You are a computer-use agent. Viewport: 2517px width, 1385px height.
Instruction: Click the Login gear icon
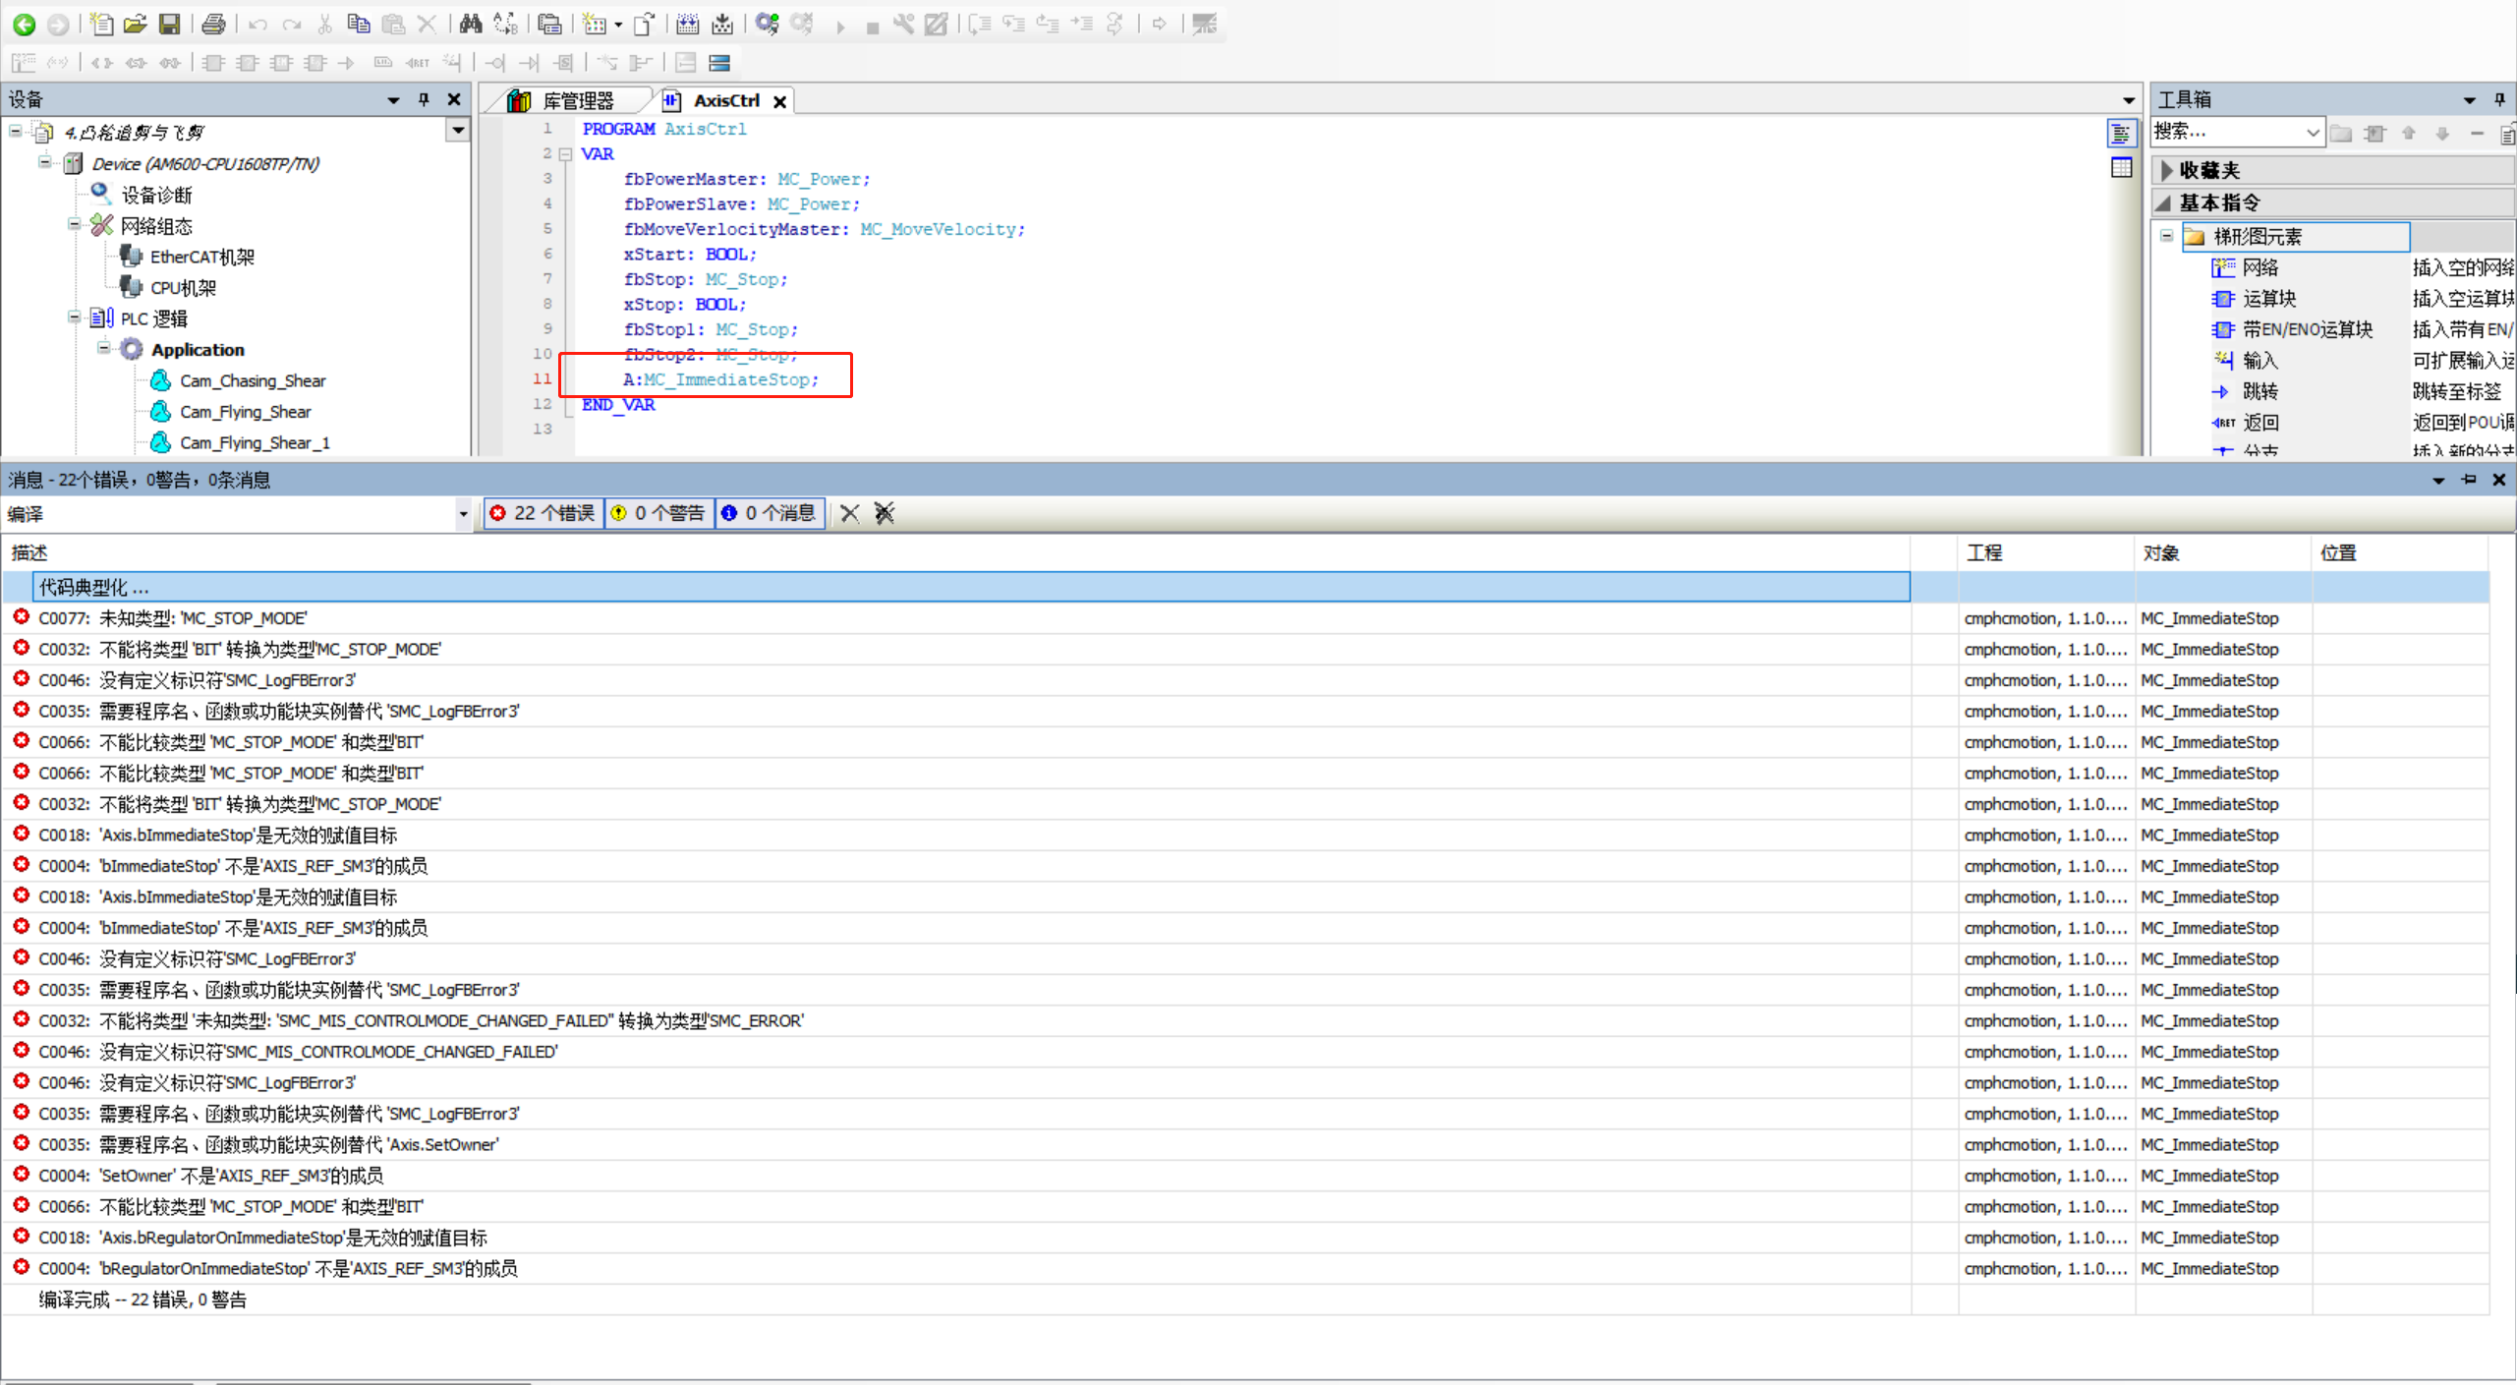click(768, 24)
